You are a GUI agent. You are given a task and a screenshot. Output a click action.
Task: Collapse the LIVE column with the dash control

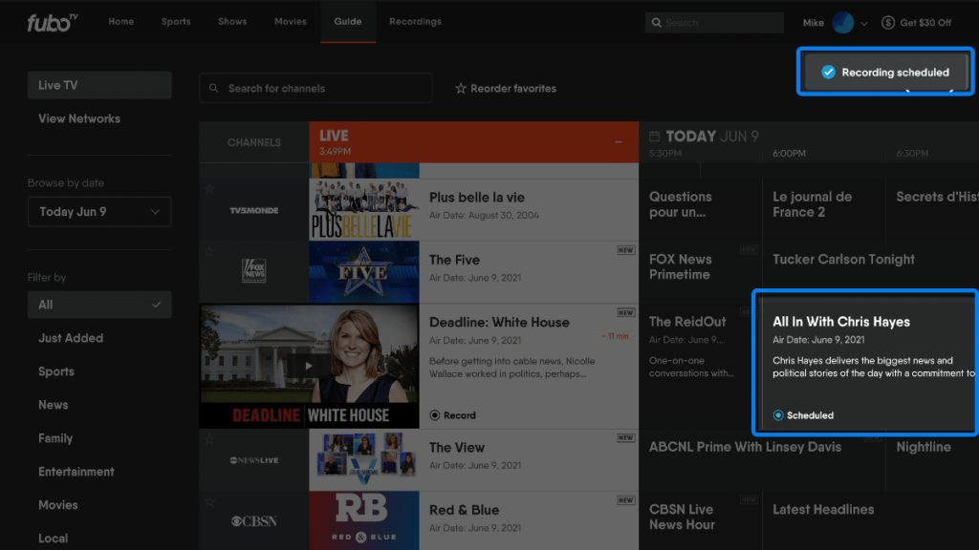[619, 143]
